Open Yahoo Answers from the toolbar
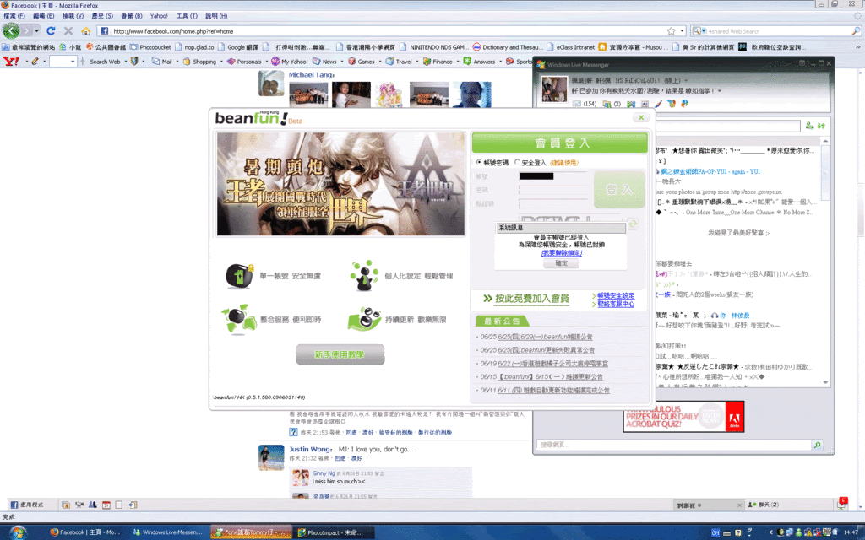The image size is (865, 540). [479, 61]
